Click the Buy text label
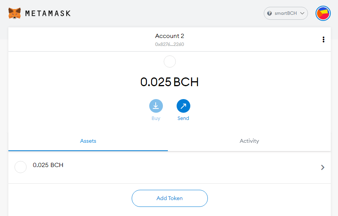The width and height of the screenshot is (338, 216). 156,118
